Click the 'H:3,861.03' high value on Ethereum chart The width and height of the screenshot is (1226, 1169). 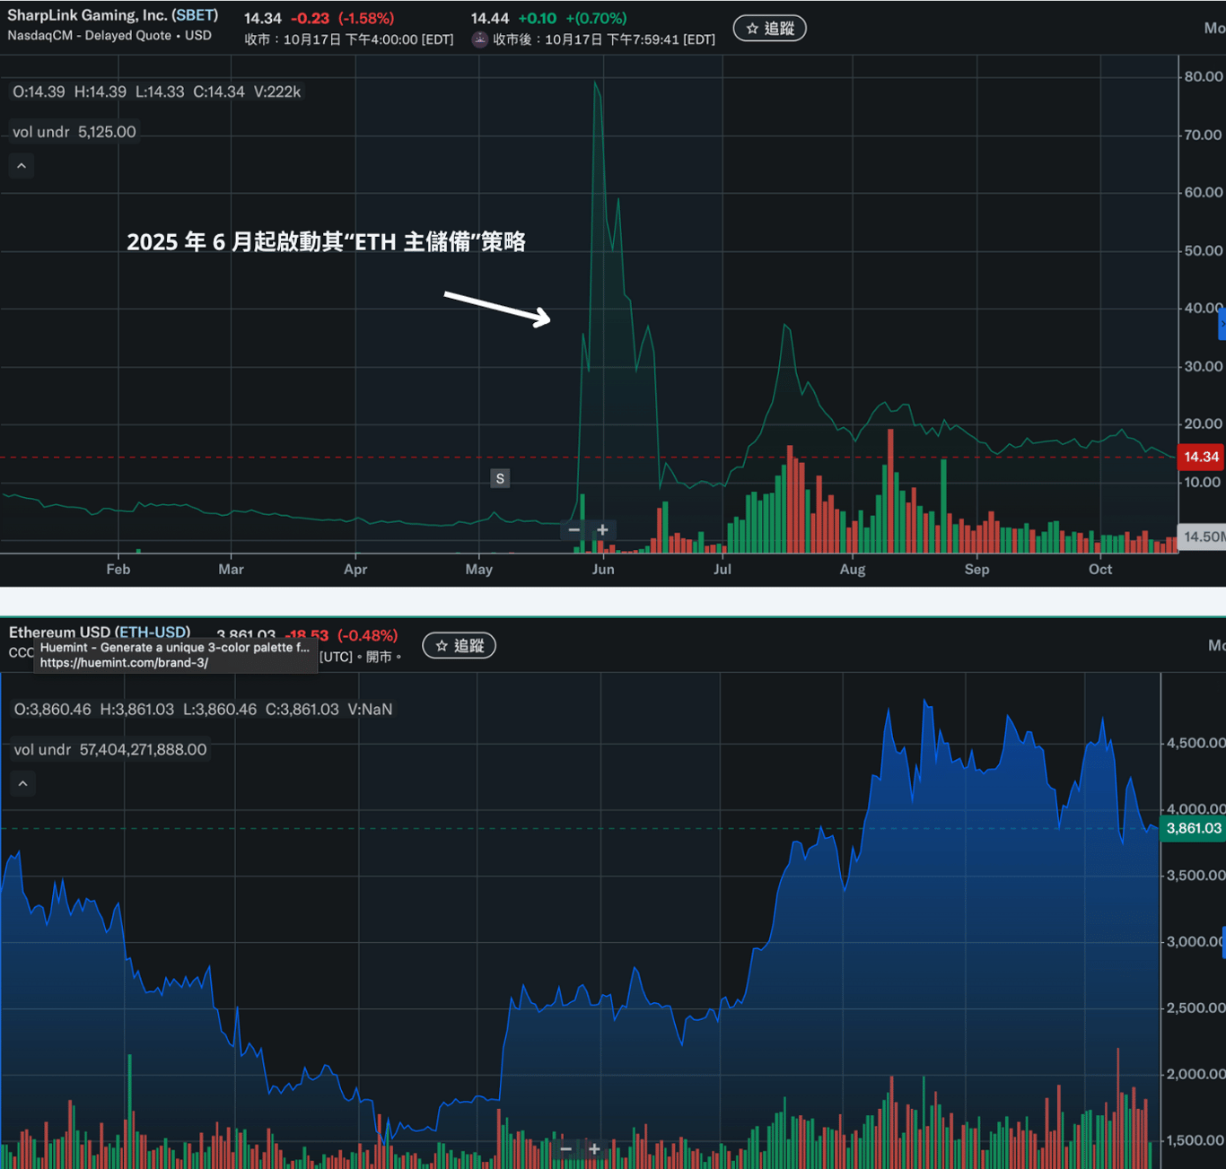137,709
